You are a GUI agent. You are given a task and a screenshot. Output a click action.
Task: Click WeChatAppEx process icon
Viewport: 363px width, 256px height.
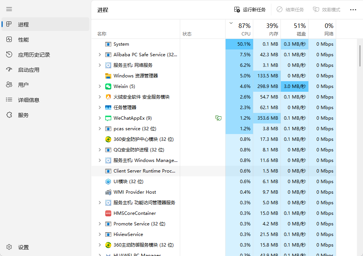[x=108, y=118]
